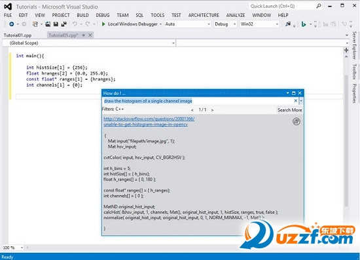Viewport: 360px width, 260px height.
Task: Save the current file with Save icon
Action: click(x=56, y=24)
